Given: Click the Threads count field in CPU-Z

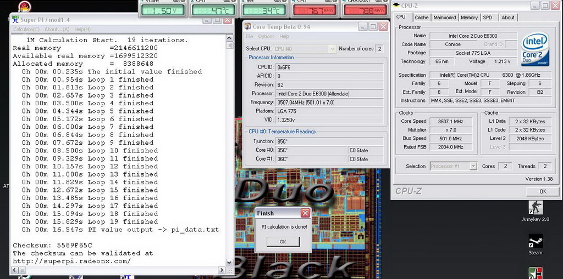Looking at the screenshot, I should point(545,166).
